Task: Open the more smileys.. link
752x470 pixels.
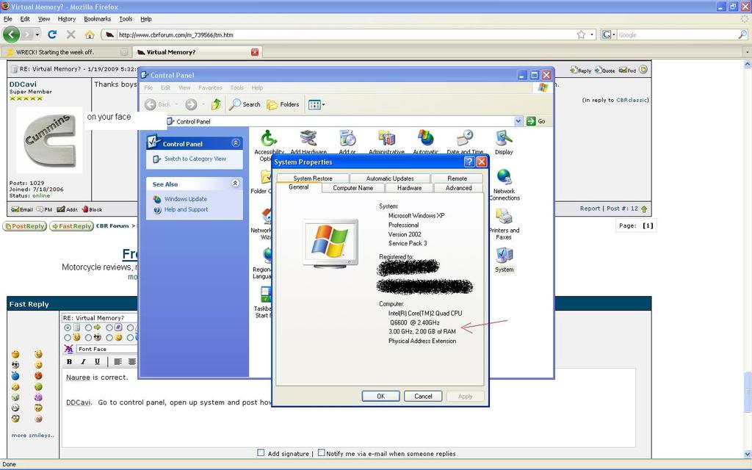Action: coord(33,435)
